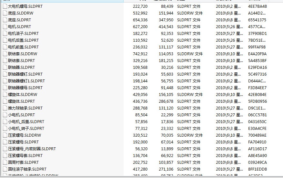The image size is (283, 178).
Task: Click the checksum value 4EE7BA48
Action: pos(258,6)
